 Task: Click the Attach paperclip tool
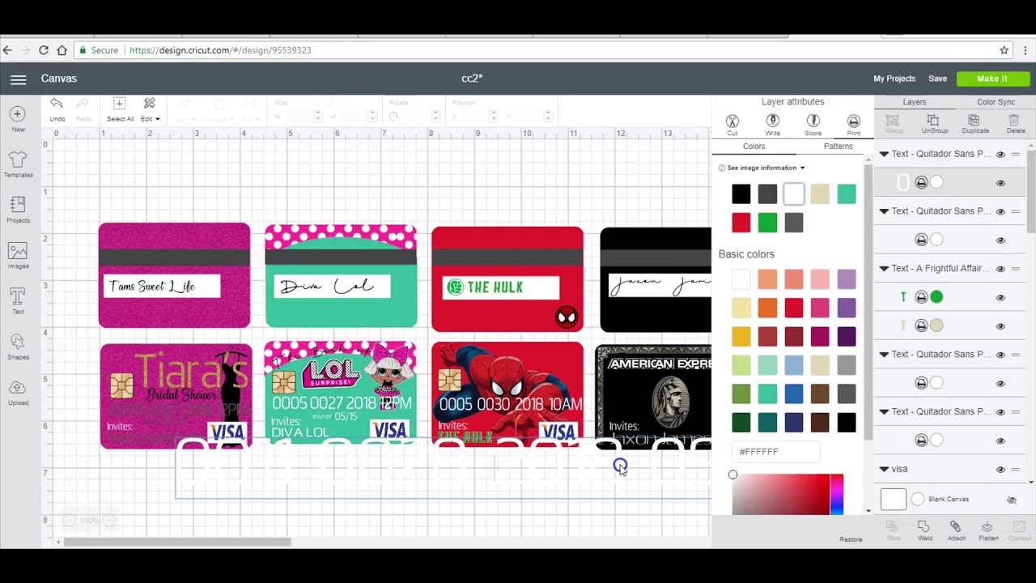pos(956,531)
